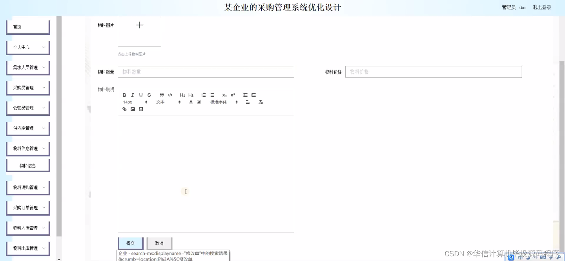565x261 pixels.
Task: Insert a blockquote in the material description
Action: [x=161, y=95]
